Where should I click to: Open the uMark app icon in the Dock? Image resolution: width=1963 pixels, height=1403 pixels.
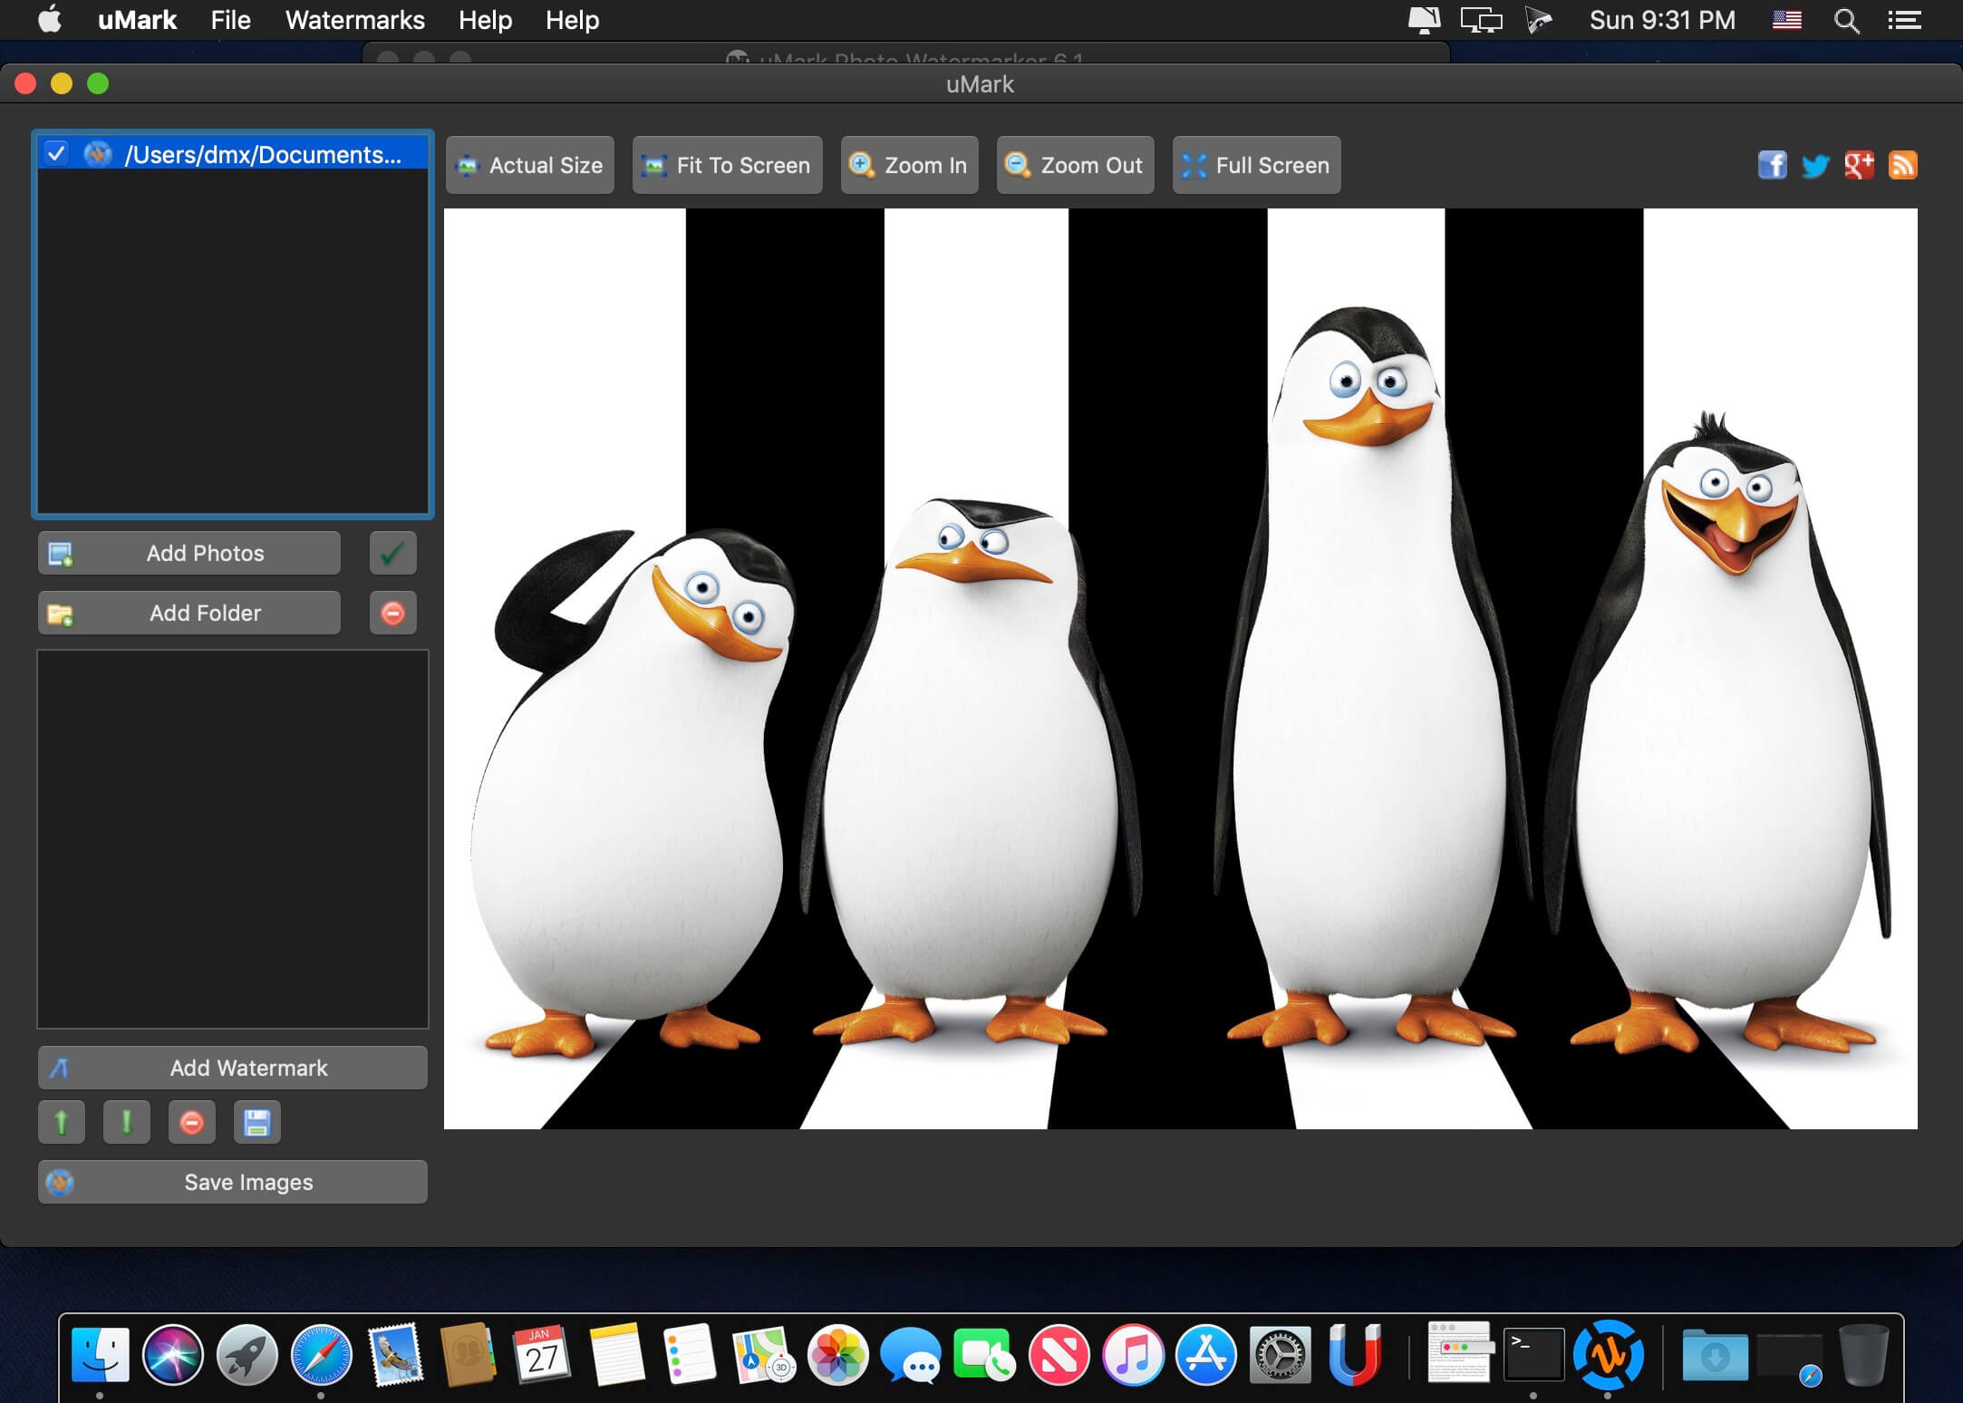pos(1608,1355)
